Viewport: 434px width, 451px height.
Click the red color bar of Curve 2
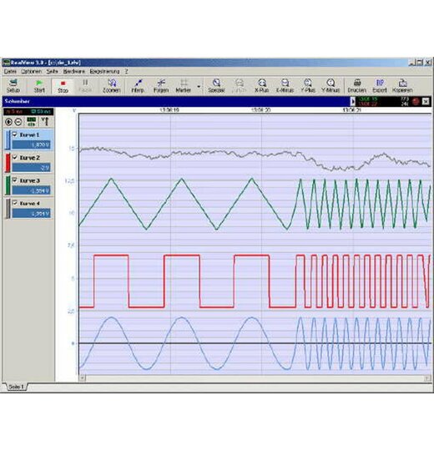click(8, 163)
